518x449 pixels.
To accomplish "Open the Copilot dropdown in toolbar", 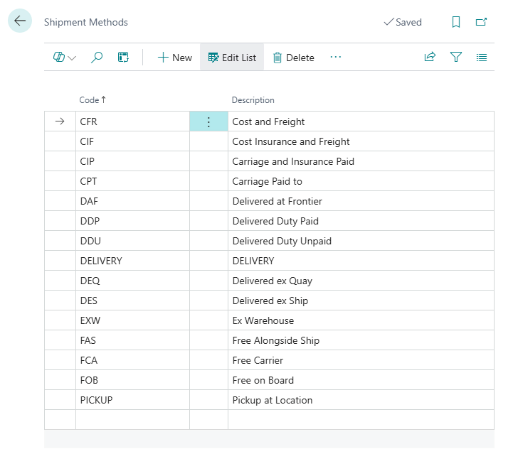I will (x=64, y=58).
